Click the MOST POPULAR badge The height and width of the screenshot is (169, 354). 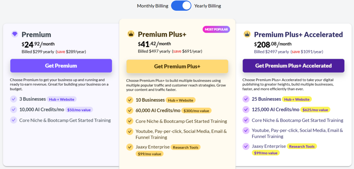click(216, 30)
